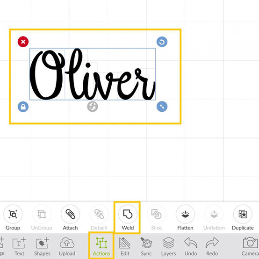Choose the Attach paperclip icon

71,214
